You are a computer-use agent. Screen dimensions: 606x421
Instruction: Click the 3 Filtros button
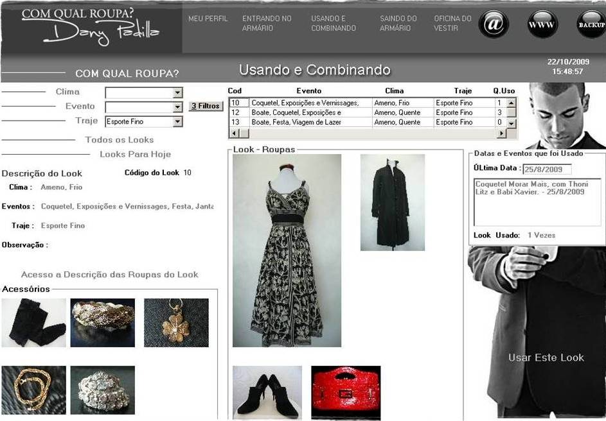pos(206,106)
